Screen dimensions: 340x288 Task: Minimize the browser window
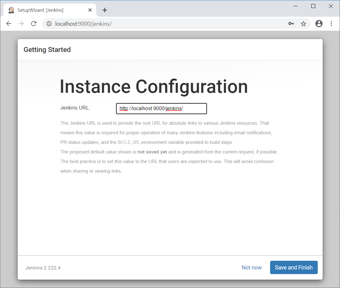(x=295, y=6)
